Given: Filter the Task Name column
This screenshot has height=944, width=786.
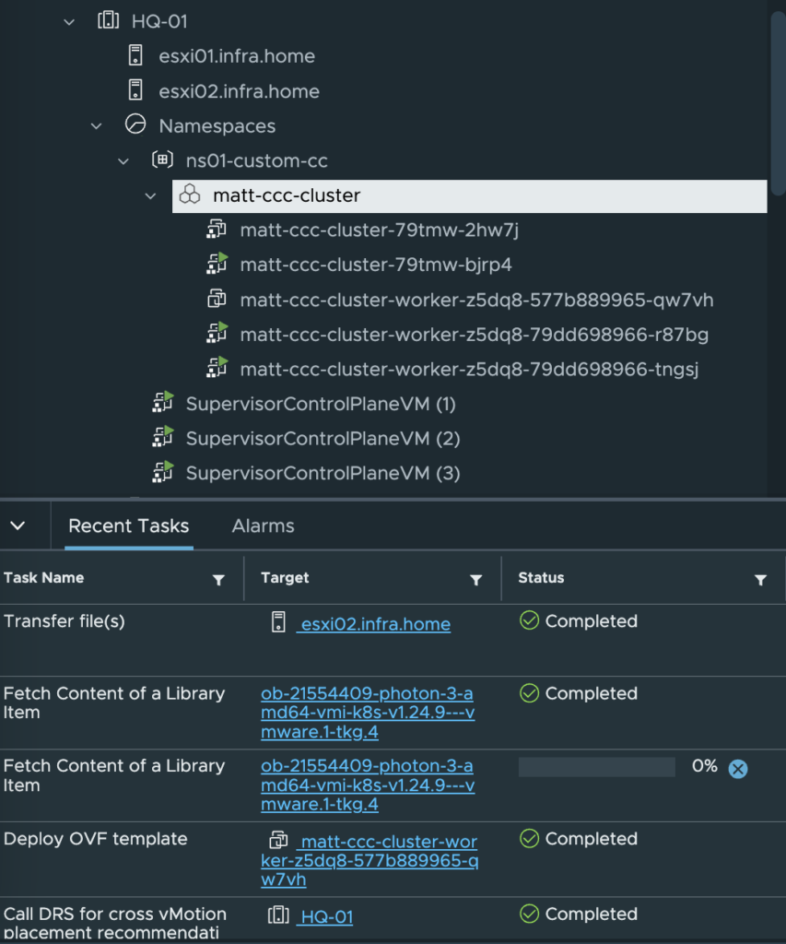Looking at the screenshot, I should pos(218,580).
